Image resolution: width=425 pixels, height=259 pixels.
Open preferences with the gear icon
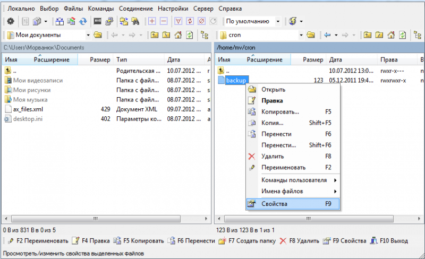tap(10, 22)
